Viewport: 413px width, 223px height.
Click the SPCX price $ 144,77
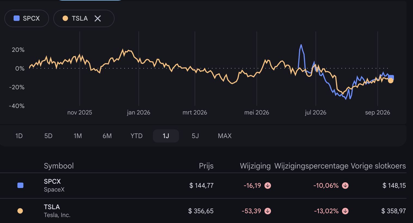[201, 186]
